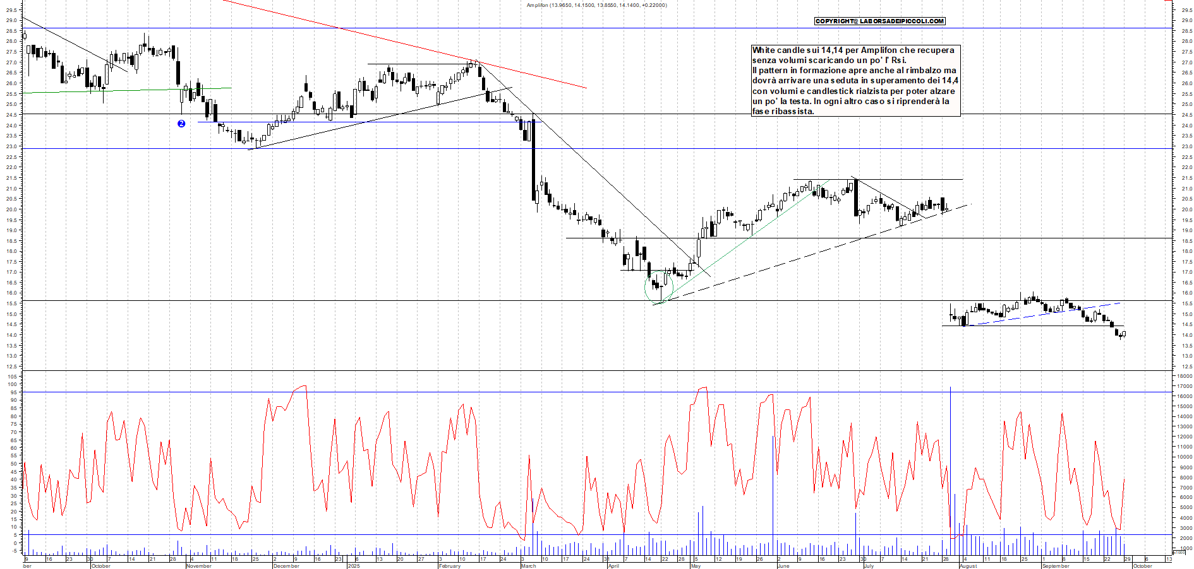Viewport: 1194px width, 569px height.
Task: Click the White candle annotation text box
Action: [x=855, y=80]
